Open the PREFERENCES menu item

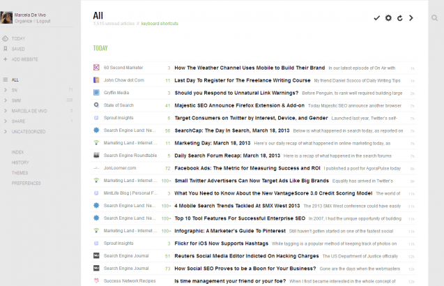click(x=26, y=183)
